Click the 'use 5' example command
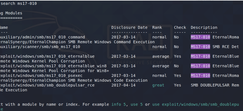 (136, 105)
